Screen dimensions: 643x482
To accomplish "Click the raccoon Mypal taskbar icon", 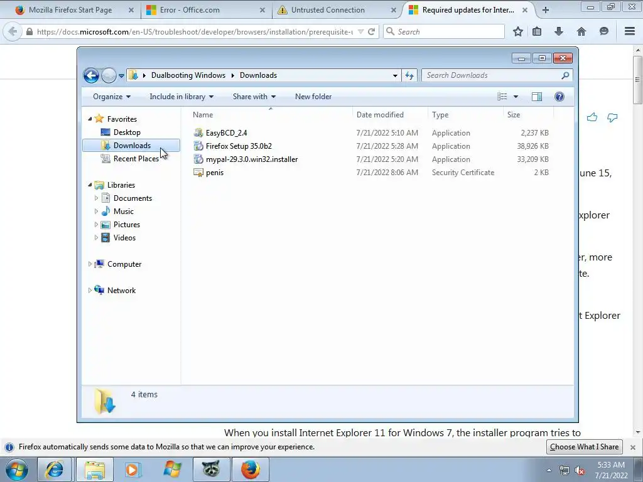I will [210, 469].
